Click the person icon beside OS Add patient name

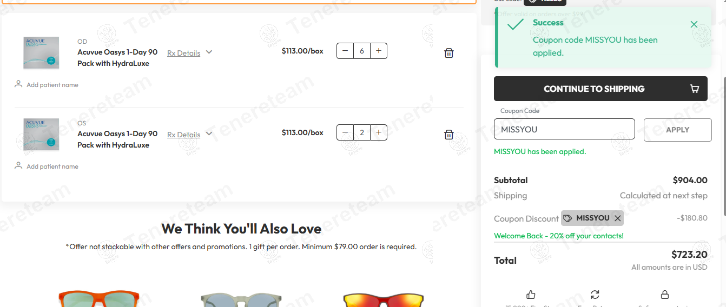coord(18,166)
